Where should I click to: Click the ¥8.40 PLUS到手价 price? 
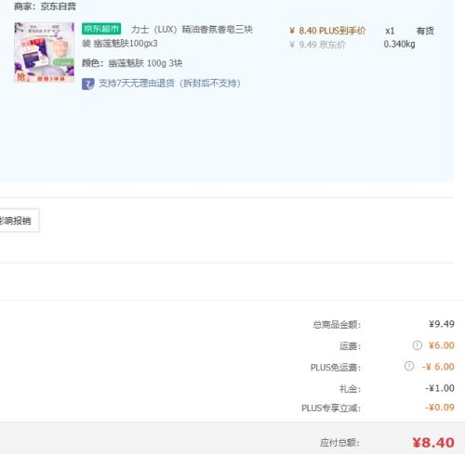[x=327, y=31]
